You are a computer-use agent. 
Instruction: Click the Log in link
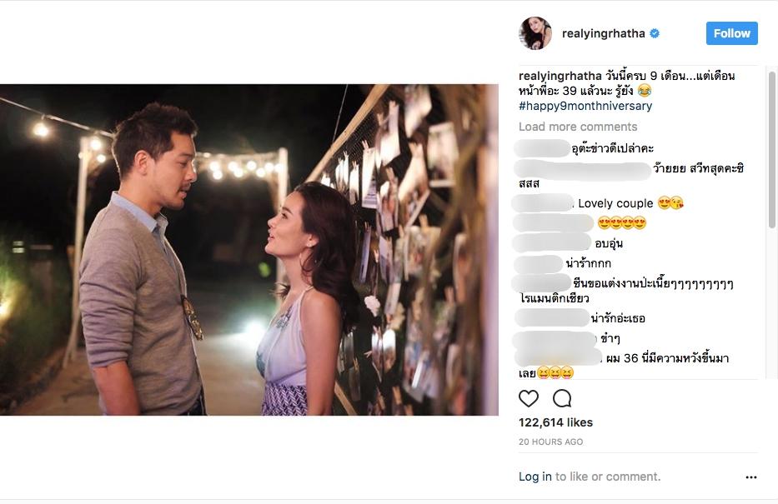[x=535, y=477]
